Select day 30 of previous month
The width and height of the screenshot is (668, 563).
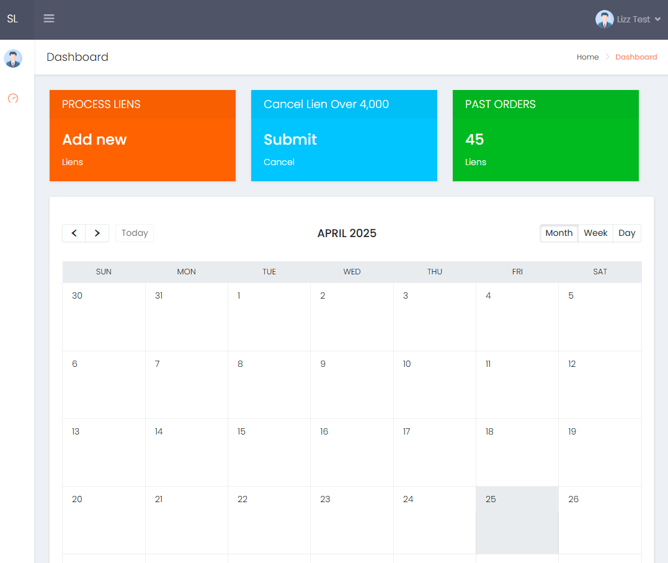pos(104,317)
